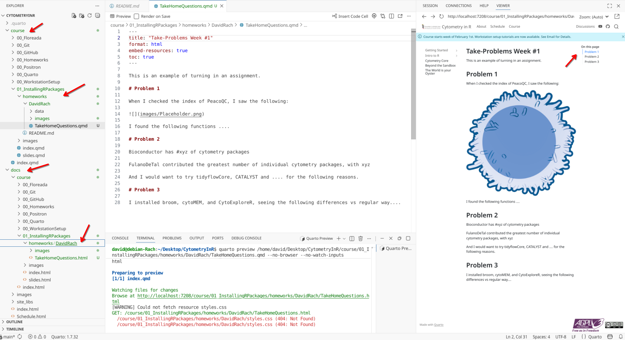This screenshot has width=625, height=340.
Task: Click the New Folder icon in Explorer
Action: pos(82,16)
